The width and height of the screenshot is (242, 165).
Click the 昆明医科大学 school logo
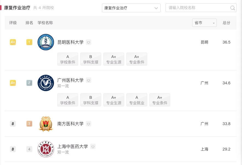[45, 42]
